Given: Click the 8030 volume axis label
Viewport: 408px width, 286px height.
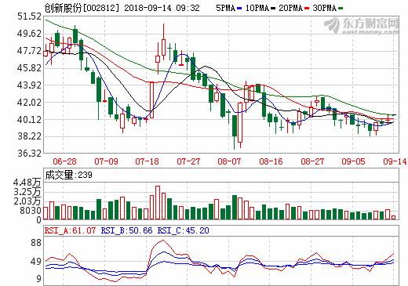Looking at the screenshot, I should pos(31,211).
